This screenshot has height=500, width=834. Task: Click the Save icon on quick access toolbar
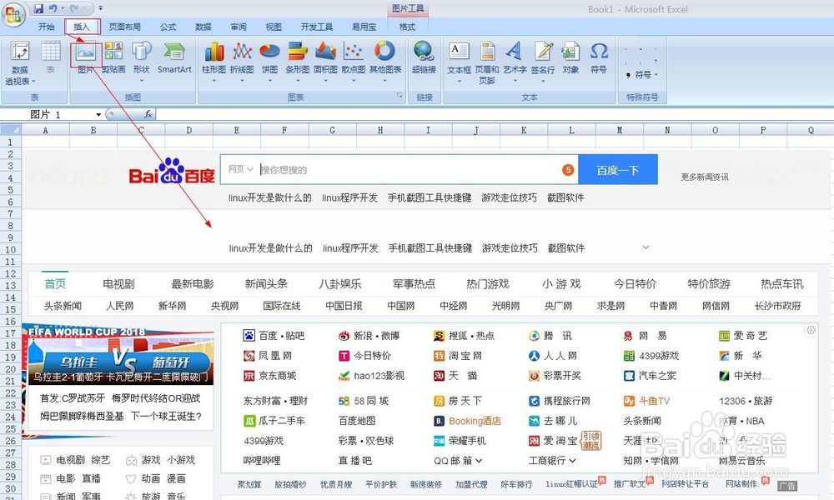click(x=38, y=7)
